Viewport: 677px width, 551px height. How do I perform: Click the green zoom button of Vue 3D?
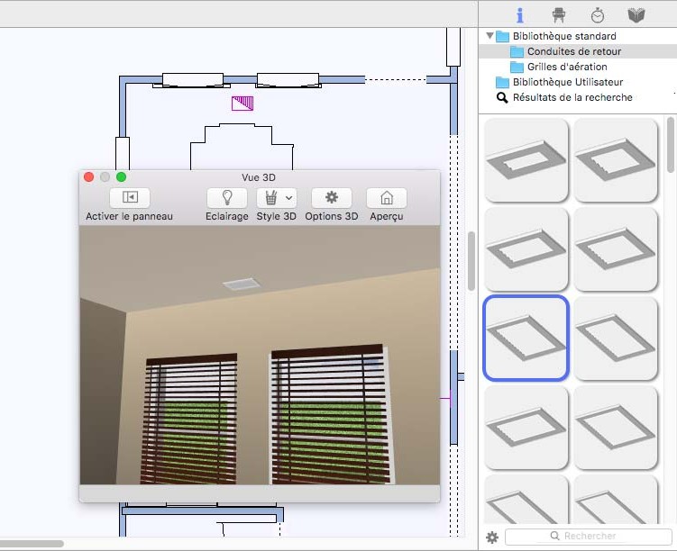122,177
